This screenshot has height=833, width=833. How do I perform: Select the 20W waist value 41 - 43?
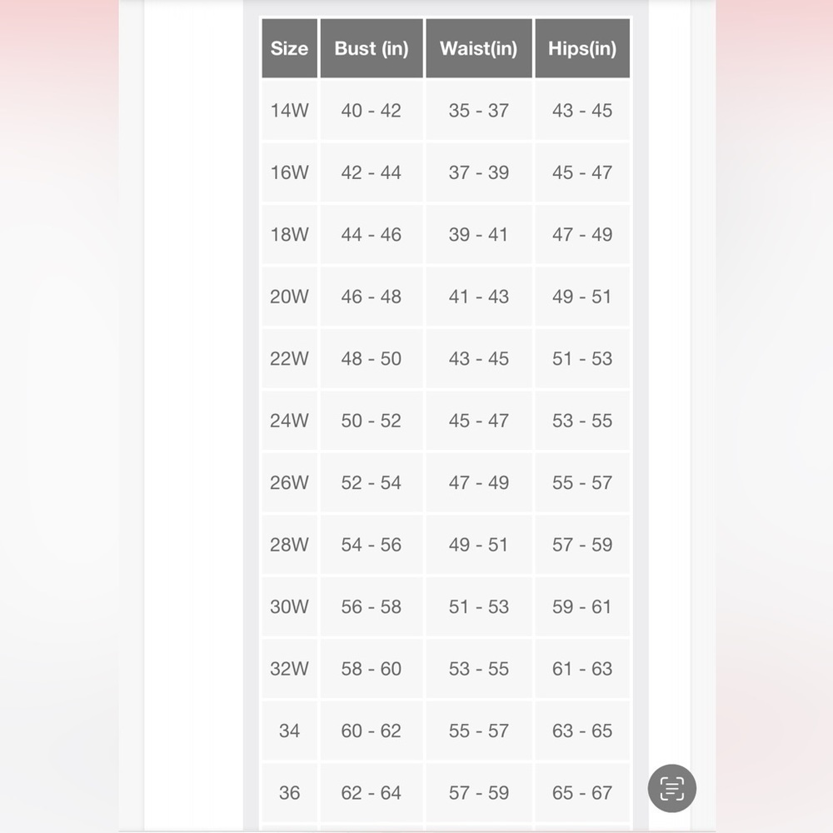(479, 297)
